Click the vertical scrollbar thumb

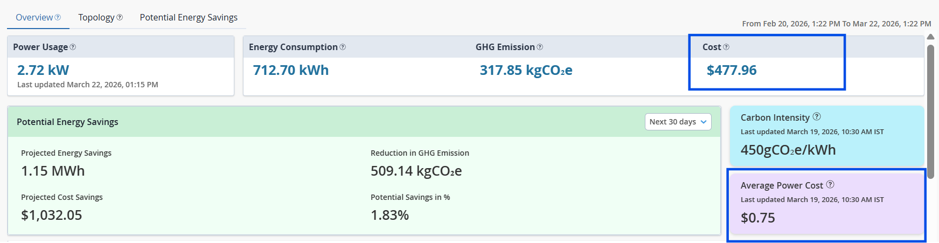coord(930,108)
